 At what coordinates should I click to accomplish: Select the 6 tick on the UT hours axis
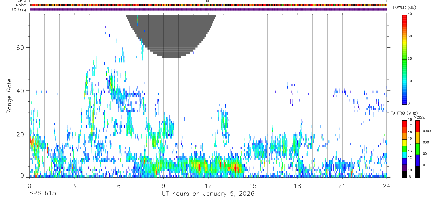pos(119,186)
